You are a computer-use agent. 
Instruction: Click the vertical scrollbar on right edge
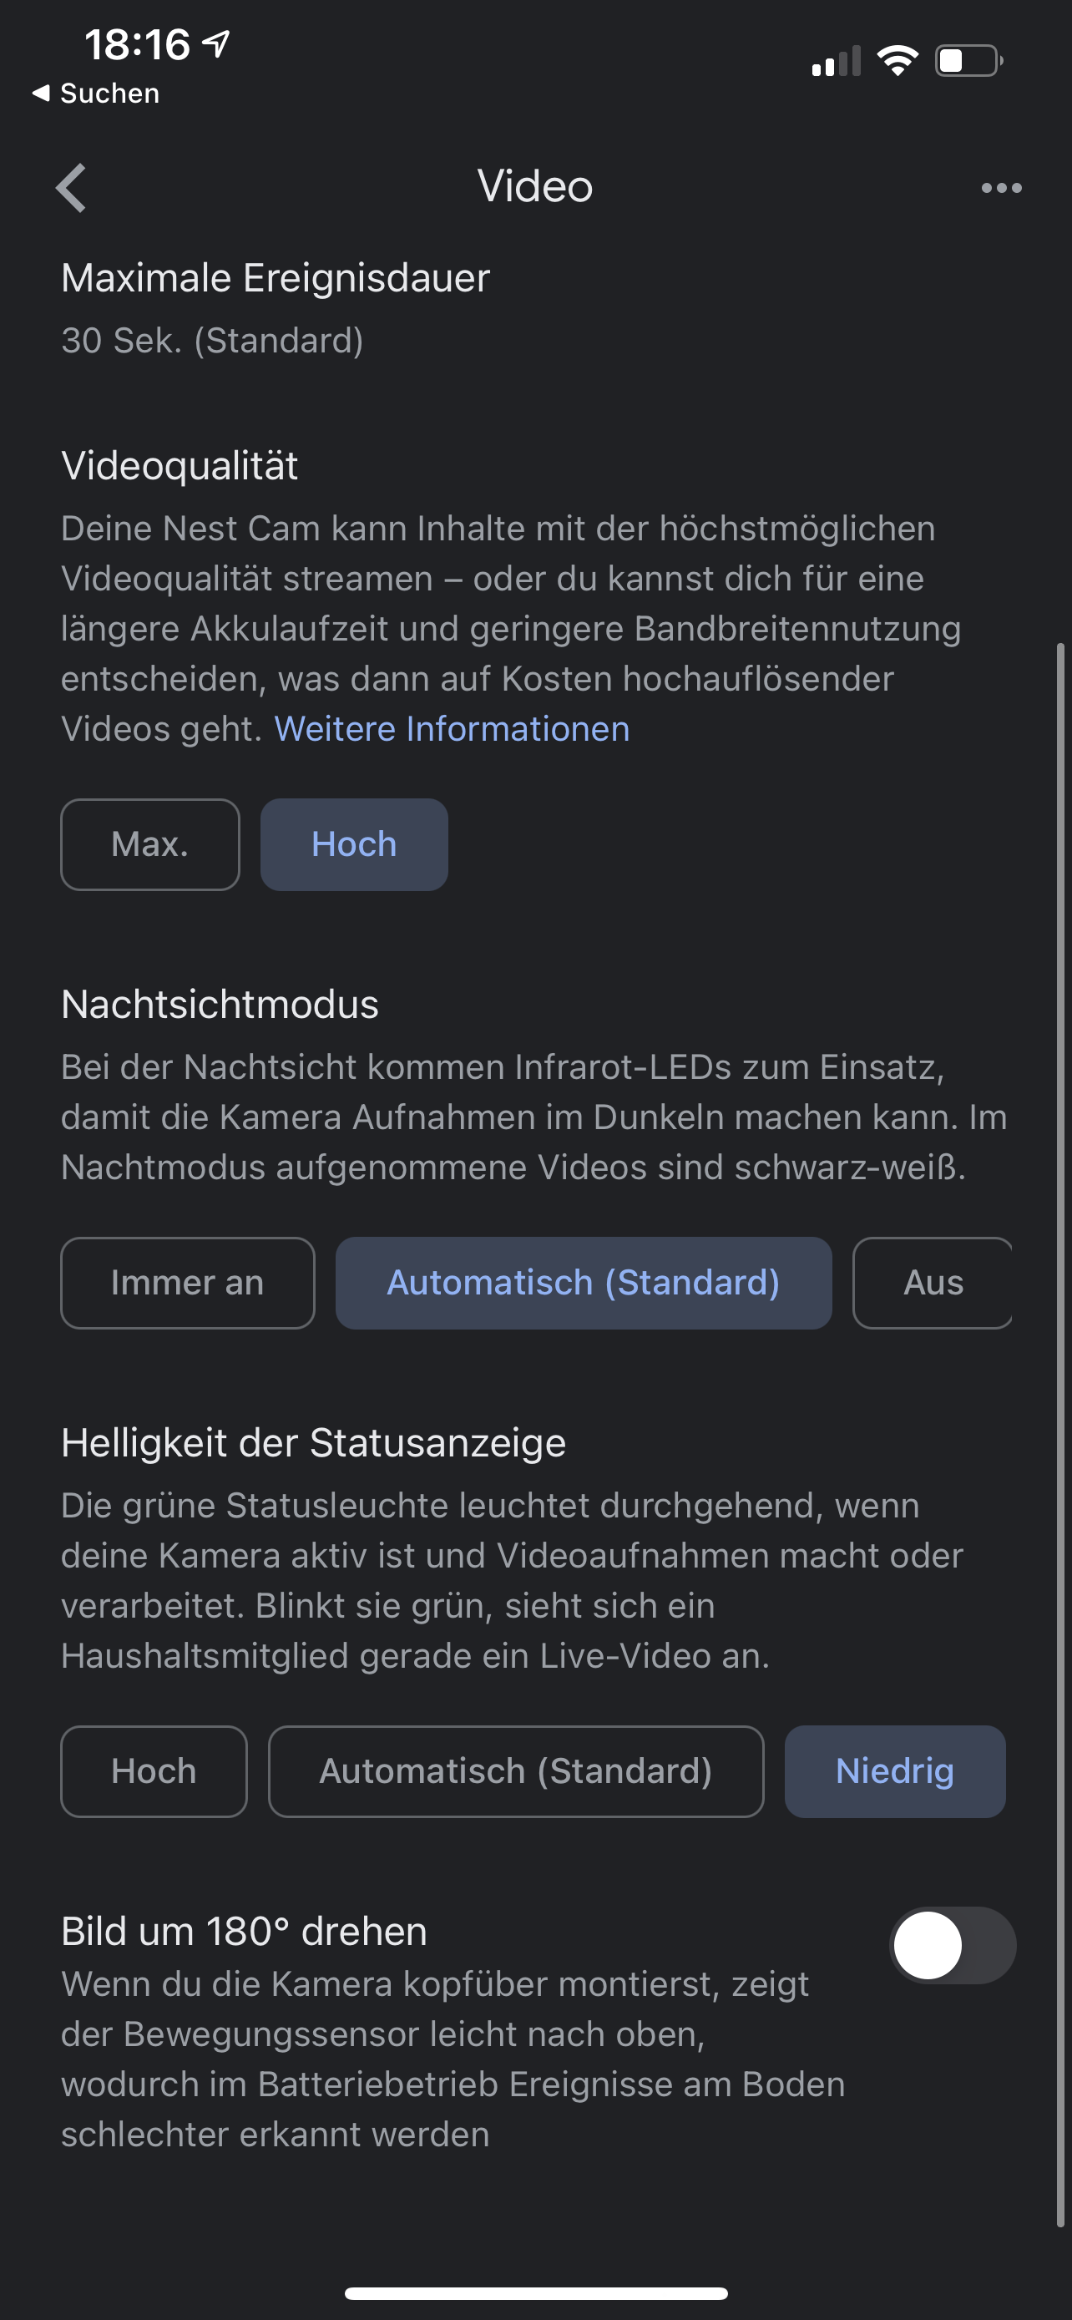click(x=1060, y=1432)
